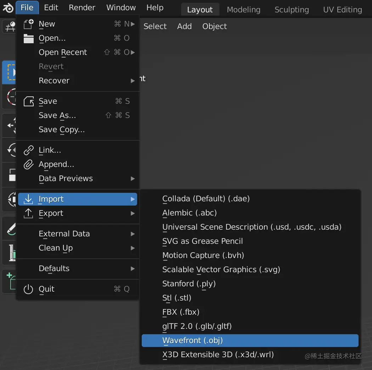
Task: Expand the Export submenu
Action: pos(133,213)
